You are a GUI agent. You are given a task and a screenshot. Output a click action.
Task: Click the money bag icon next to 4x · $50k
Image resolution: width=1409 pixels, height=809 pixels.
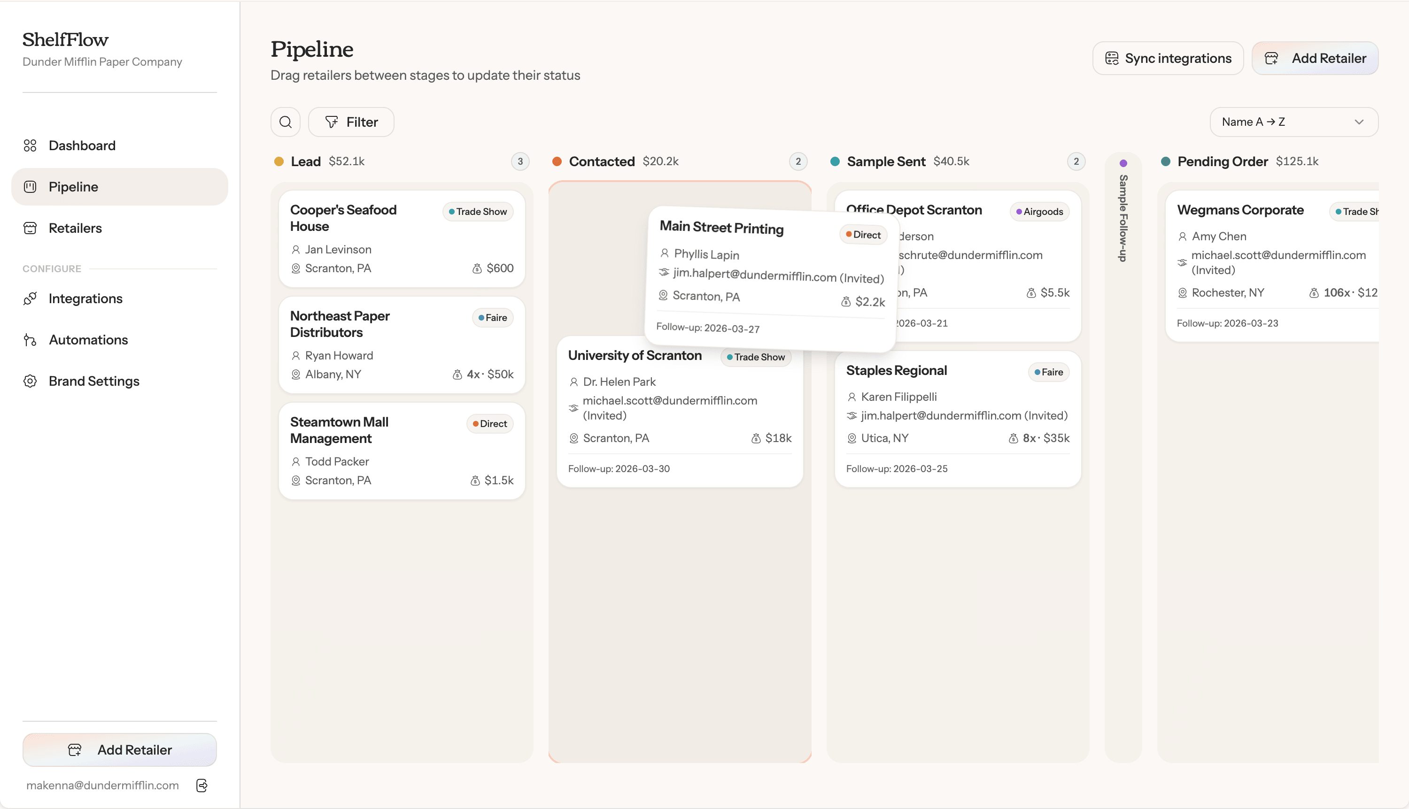coord(457,374)
